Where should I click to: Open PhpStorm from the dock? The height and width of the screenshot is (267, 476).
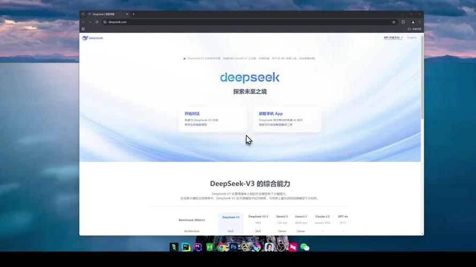[198, 247]
